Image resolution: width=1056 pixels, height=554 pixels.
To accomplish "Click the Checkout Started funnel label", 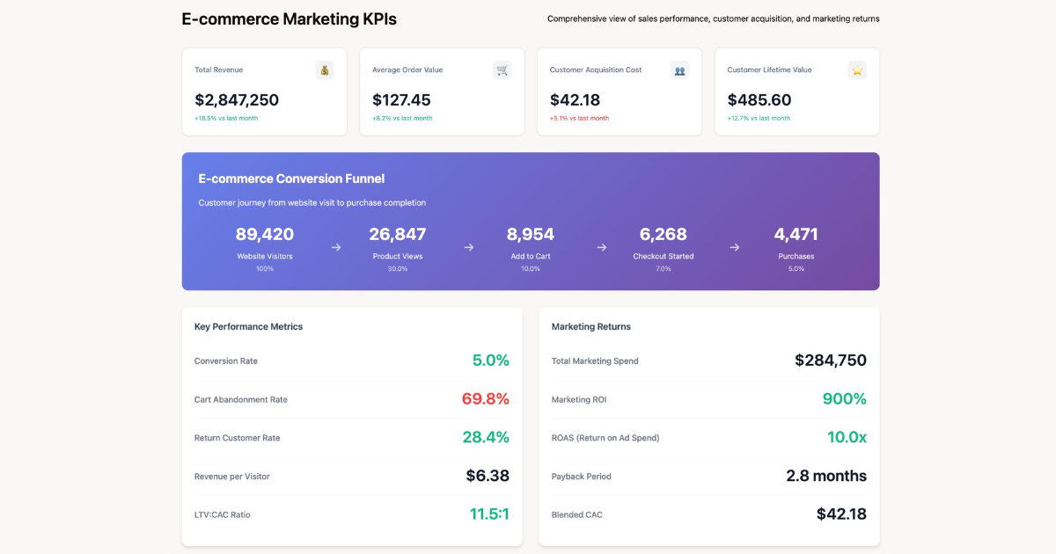I will tap(664, 256).
